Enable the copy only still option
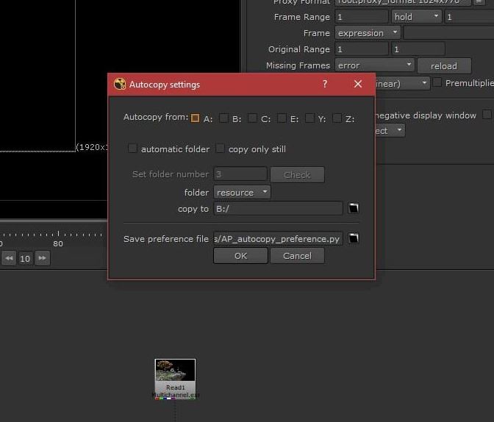The image size is (494, 422). (220, 149)
